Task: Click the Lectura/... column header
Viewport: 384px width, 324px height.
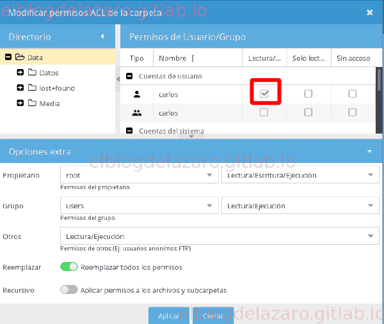Action: (x=264, y=58)
